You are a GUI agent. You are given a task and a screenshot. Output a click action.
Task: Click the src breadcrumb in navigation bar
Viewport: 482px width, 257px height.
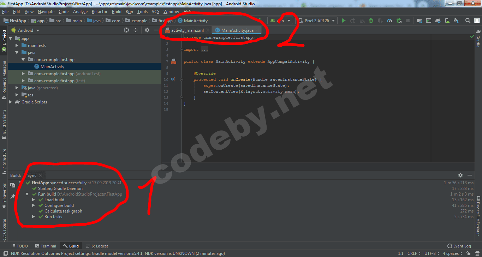point(55,21)
